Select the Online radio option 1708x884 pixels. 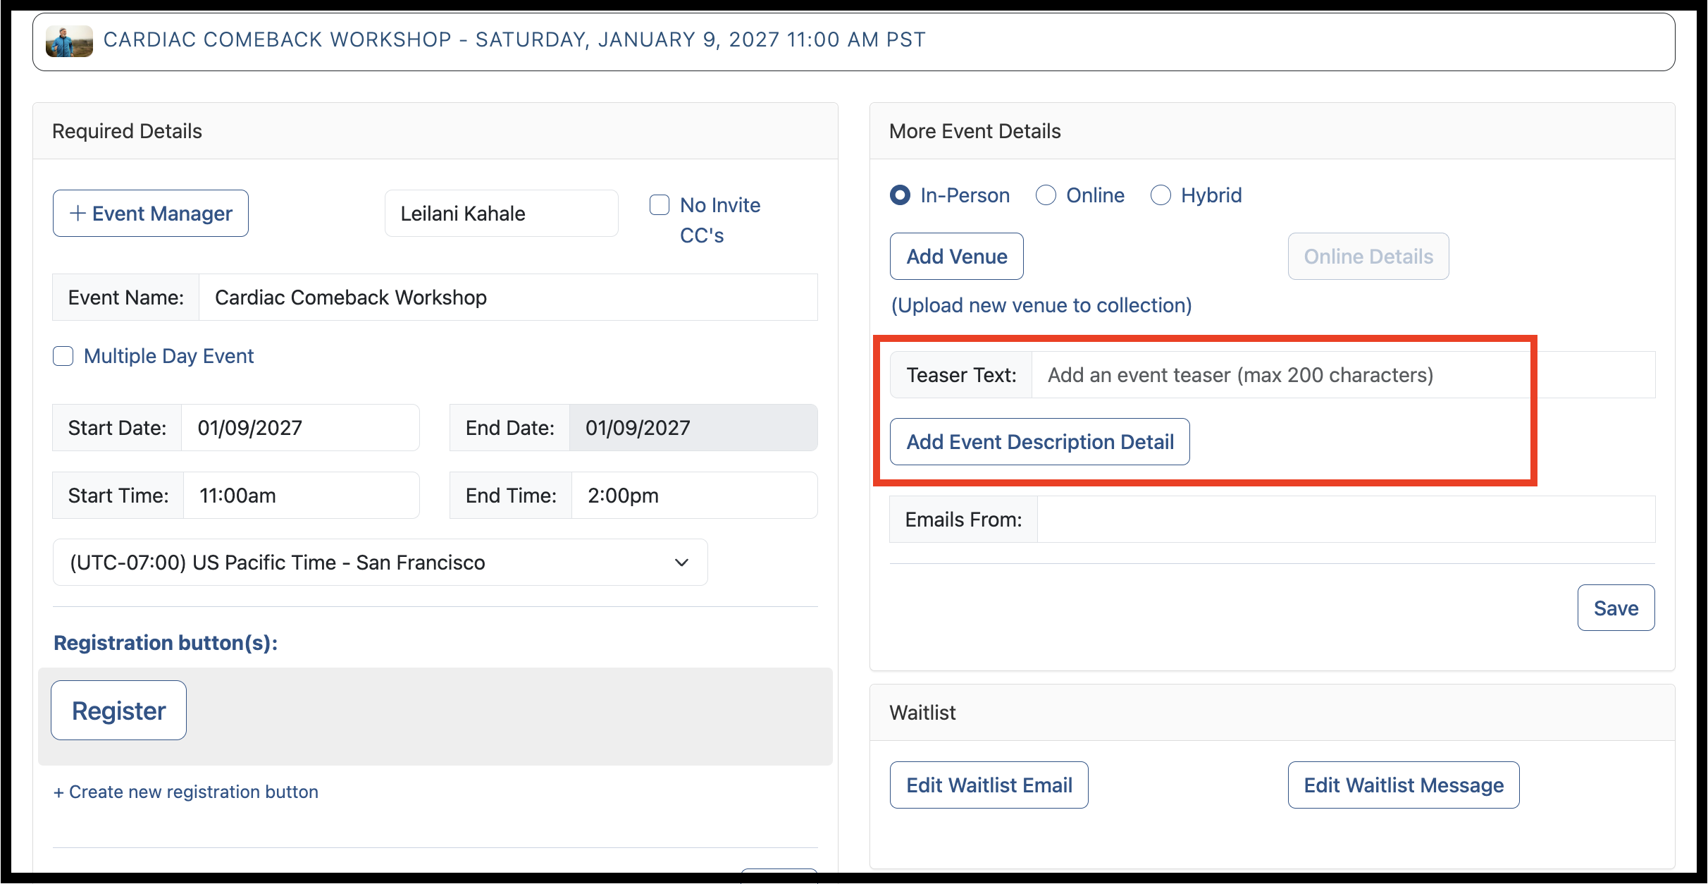(x=1046, y=195)
